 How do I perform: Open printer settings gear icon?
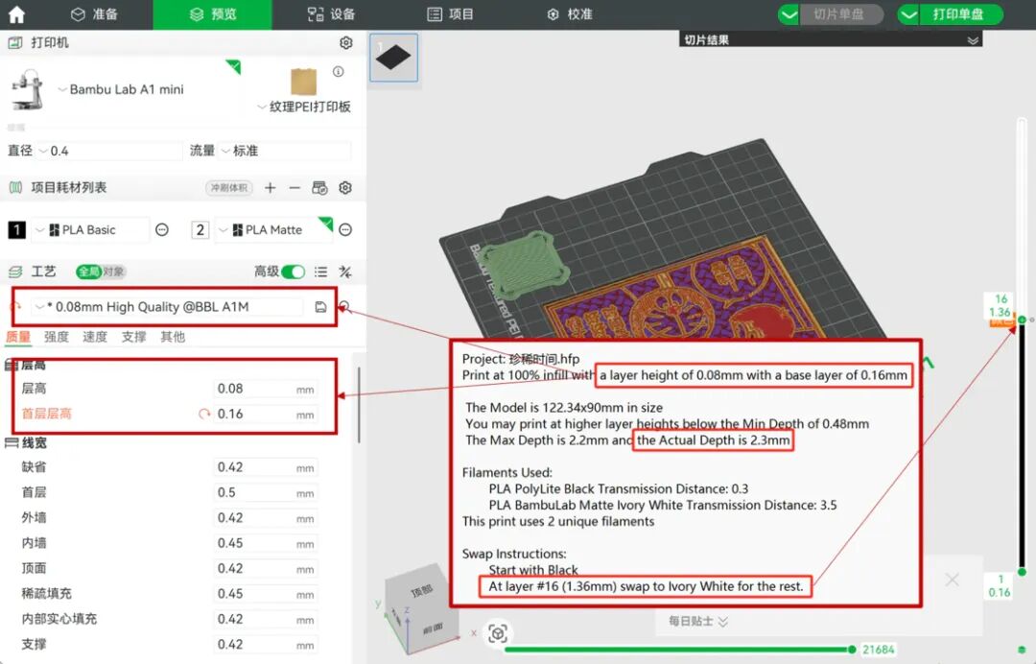coord(345,43)
